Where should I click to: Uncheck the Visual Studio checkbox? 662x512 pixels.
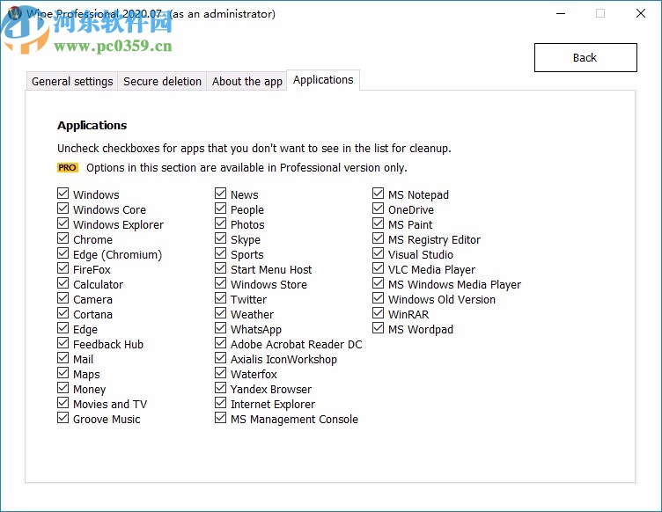378,253
